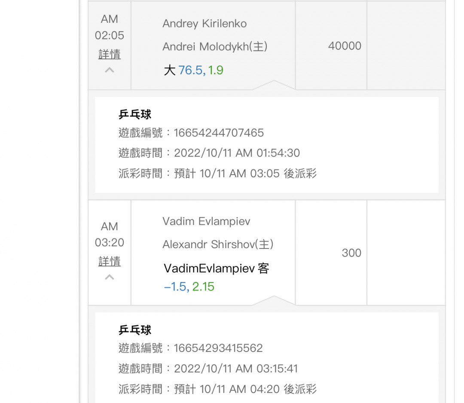Select home player Andrei Molodykh(主)
The height and width of the screenshot is (403, 464).
(x=215, y=46)
